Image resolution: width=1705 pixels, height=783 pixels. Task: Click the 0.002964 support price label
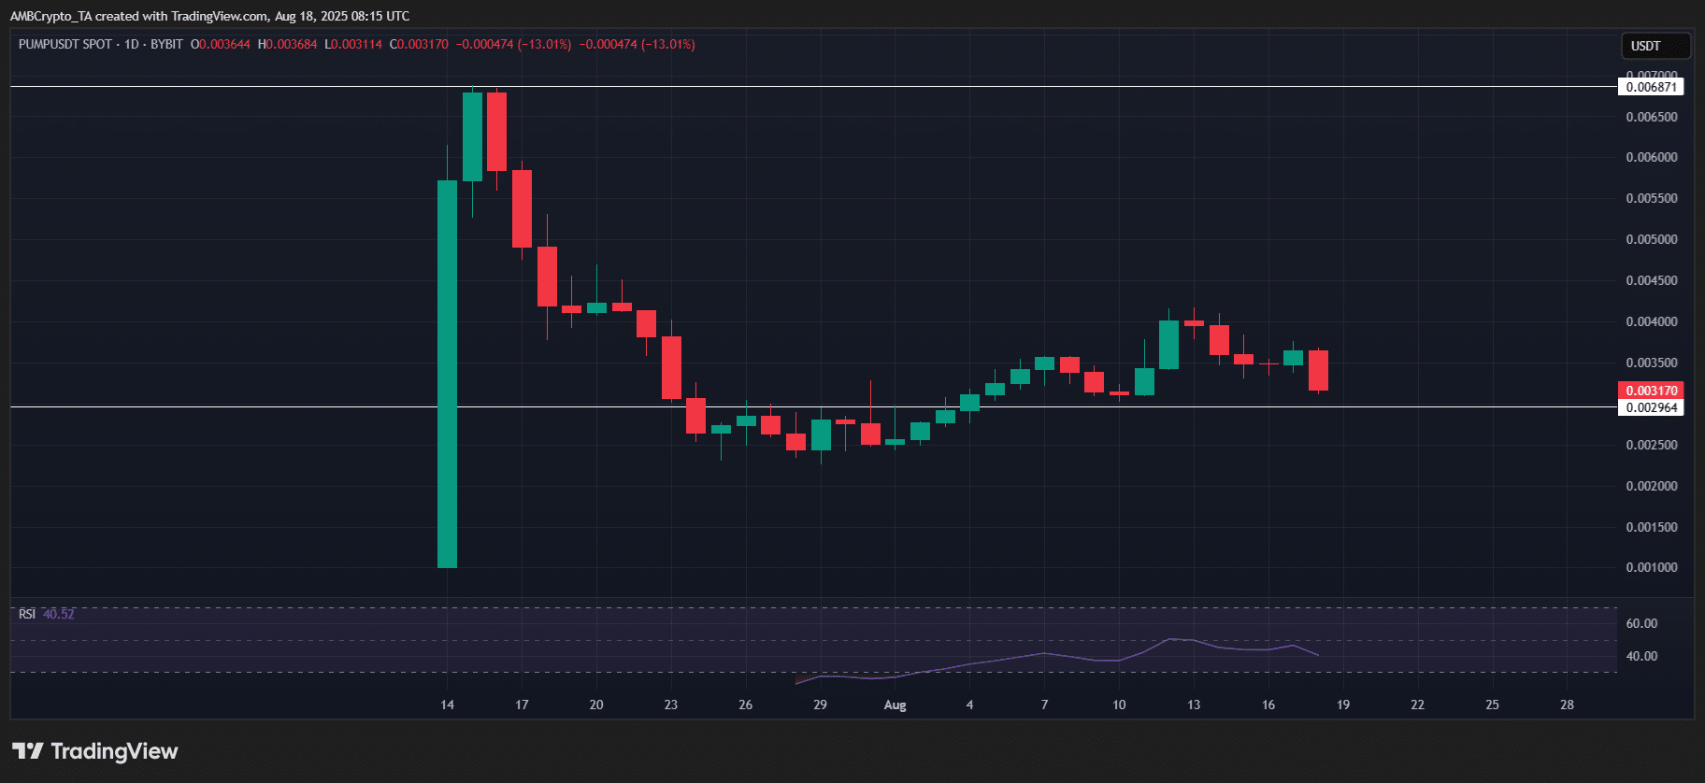[1651, 407]
